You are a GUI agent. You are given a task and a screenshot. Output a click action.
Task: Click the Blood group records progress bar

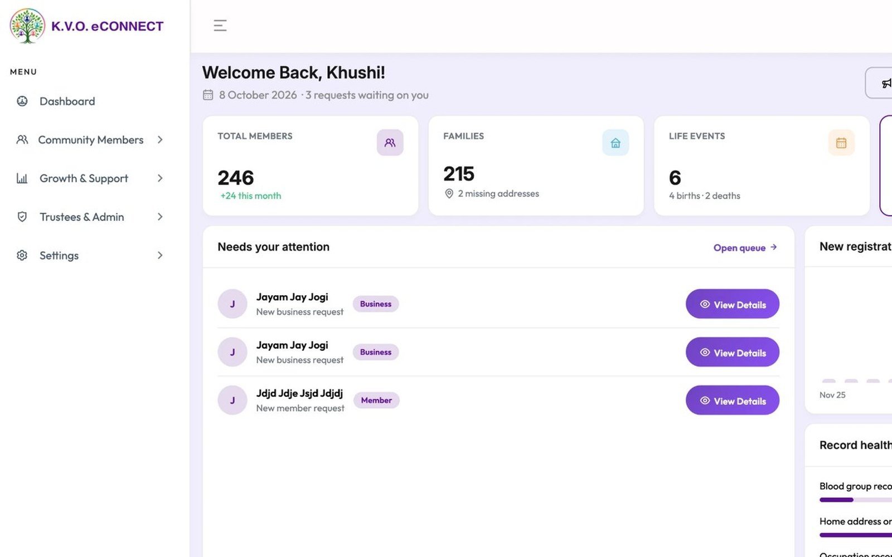pyautogui.click(x=856, y=500)
